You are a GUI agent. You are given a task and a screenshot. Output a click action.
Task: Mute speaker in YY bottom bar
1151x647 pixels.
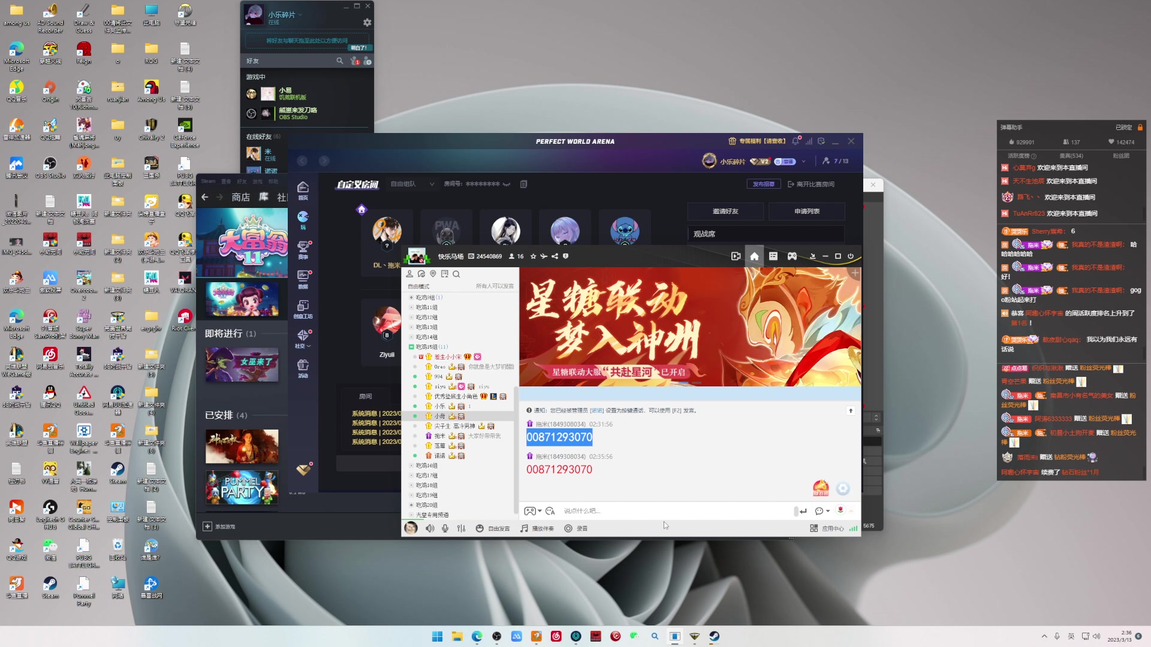[430, 528]
